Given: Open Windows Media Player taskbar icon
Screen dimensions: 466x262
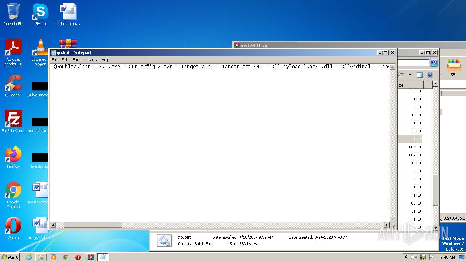Looking at the screenshot, I should (54, 257).
